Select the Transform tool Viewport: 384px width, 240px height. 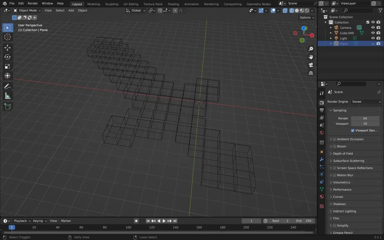pos(7,76)
